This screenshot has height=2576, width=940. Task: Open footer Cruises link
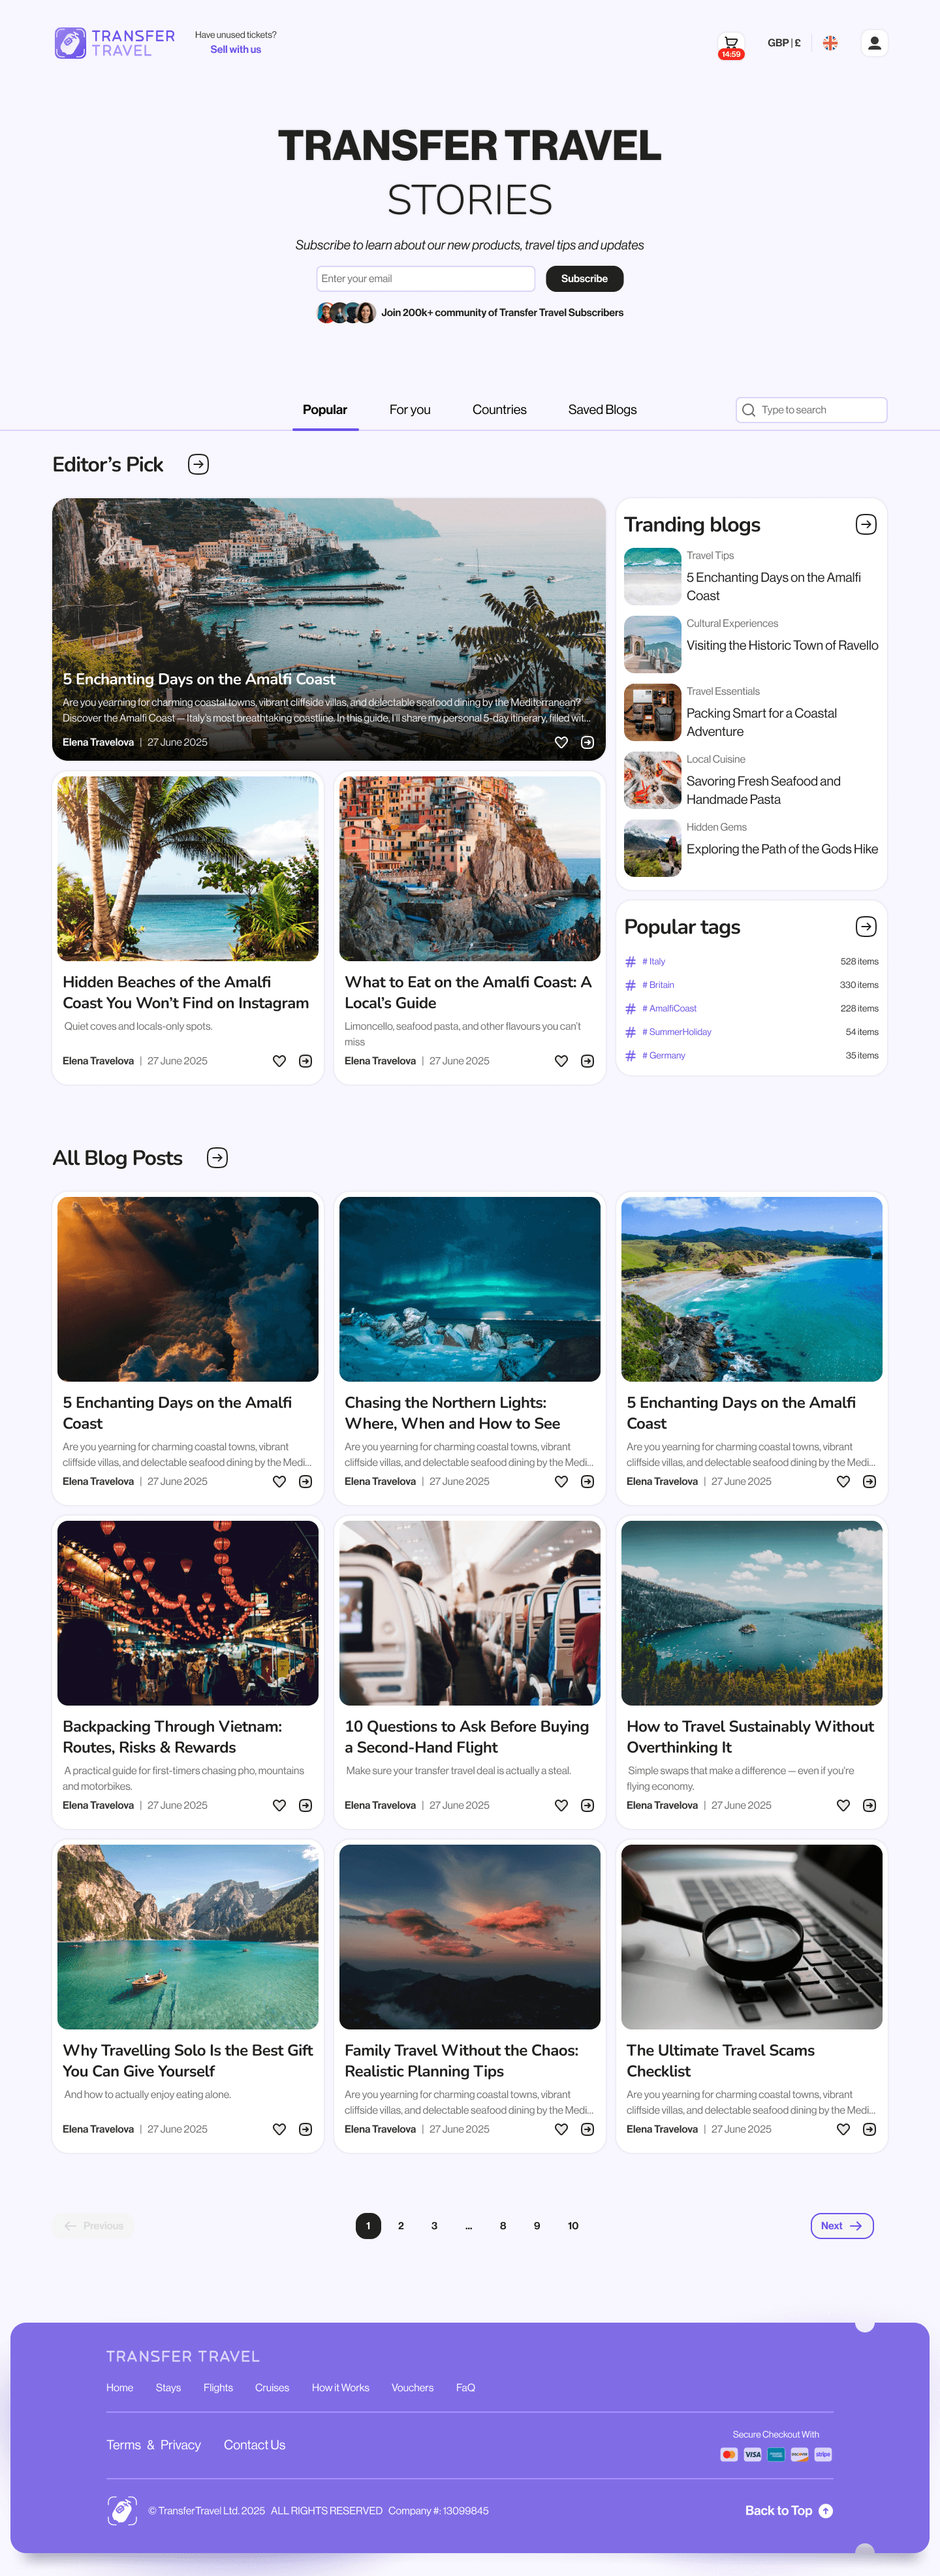point(272,2388)
